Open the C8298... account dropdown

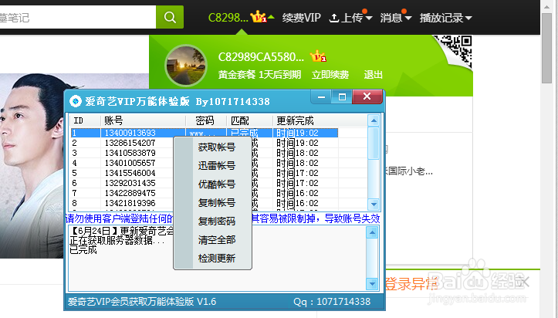241,17
